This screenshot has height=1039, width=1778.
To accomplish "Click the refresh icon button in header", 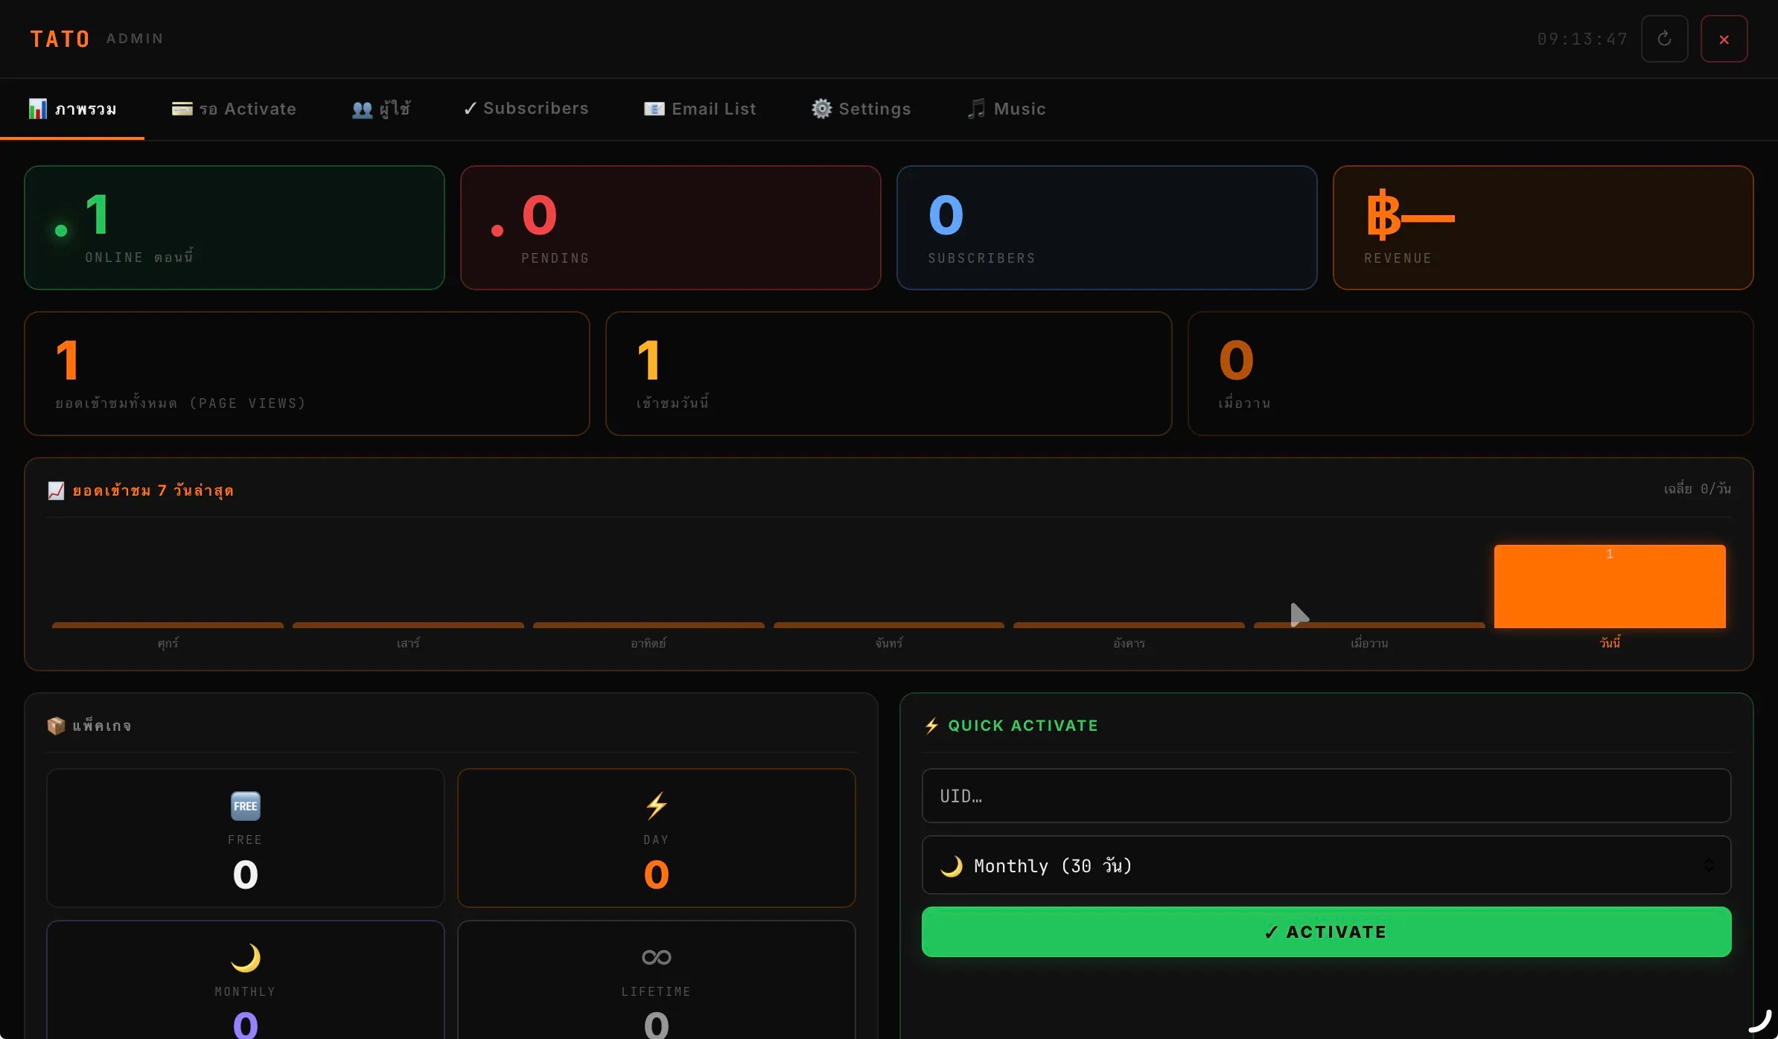I will [1664, 39].
